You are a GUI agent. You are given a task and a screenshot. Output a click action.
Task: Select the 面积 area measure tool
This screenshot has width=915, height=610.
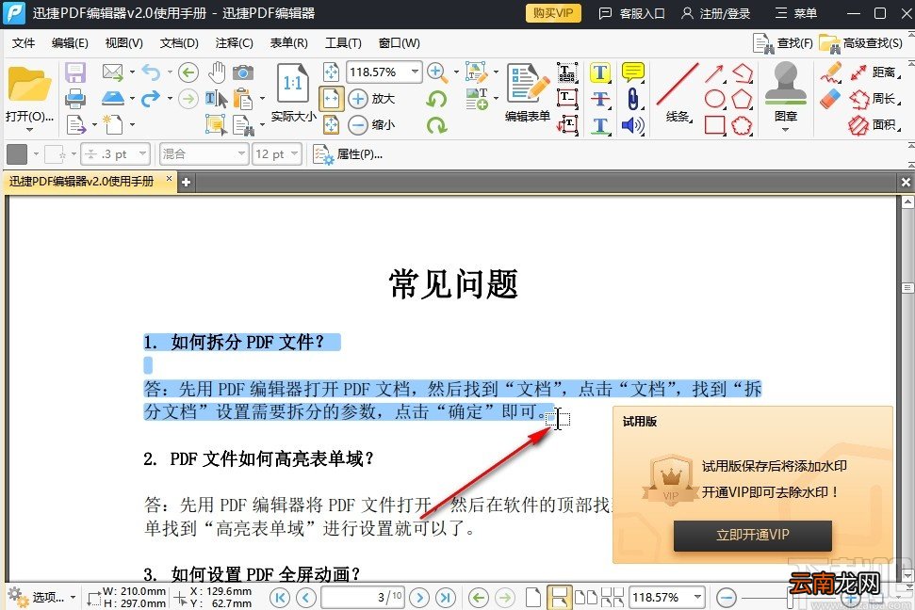coord(873,125)
